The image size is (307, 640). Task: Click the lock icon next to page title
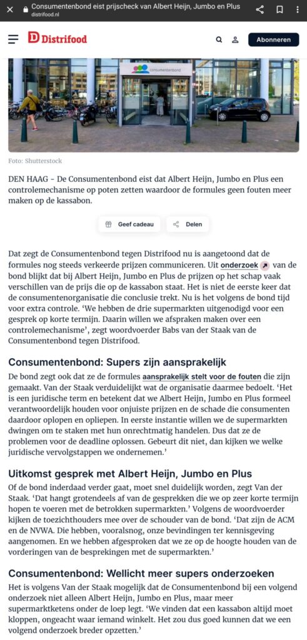pos(26,8)
